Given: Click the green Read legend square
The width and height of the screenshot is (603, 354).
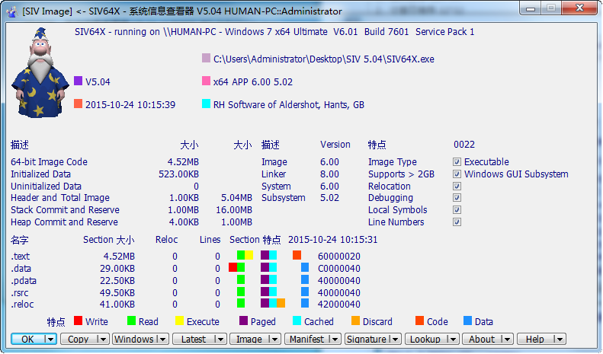Looking at the screenshot, I should (130, 321).
